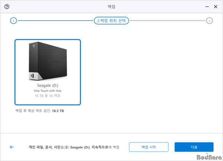Click the '16.3 TB' free space value
The height and width of the screenshot is (161, 223).
(x=58, y=111)
